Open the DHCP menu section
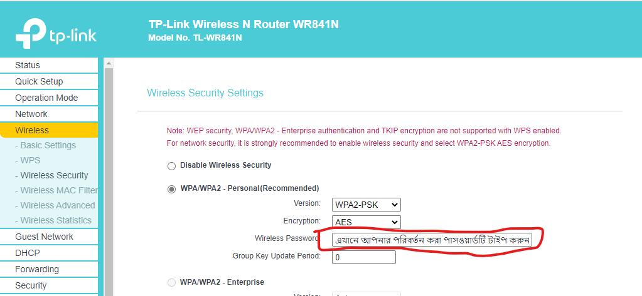Image resolution: width=642 pixels, height=296 pixels. coord(28,253)
